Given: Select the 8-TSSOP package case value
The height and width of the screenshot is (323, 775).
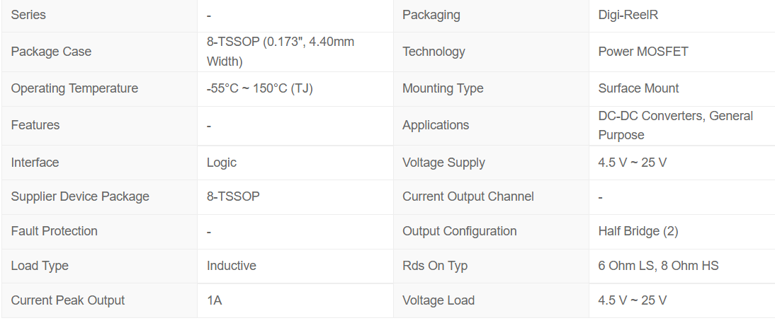Looking at the screenshot, I should [281, 52].
